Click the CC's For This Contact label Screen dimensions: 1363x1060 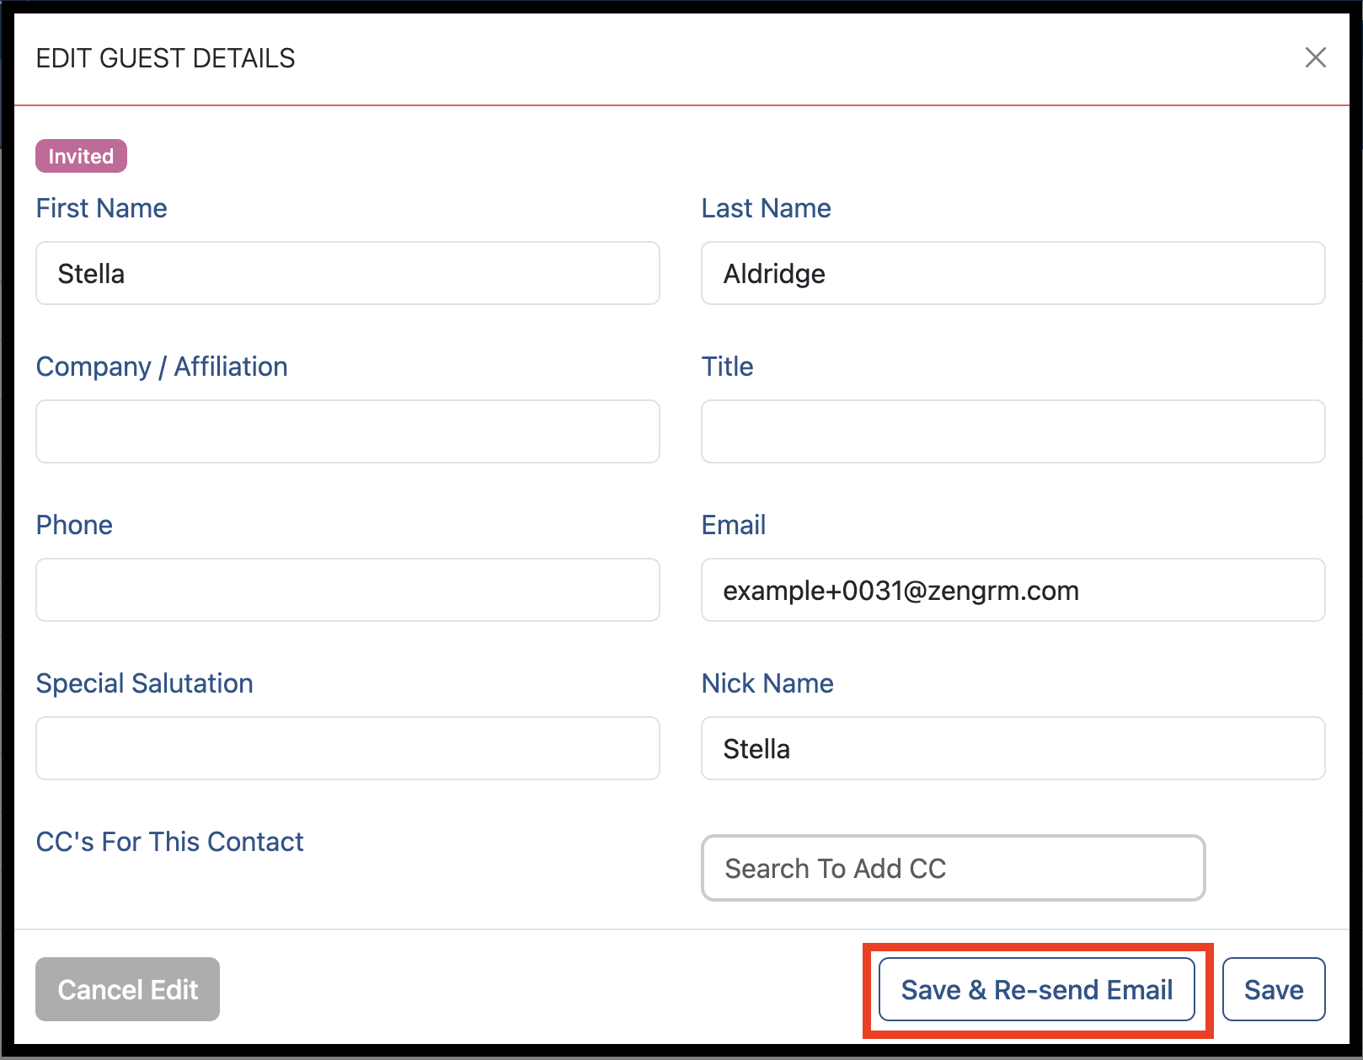pyautogui.click(x=169, y=842)
